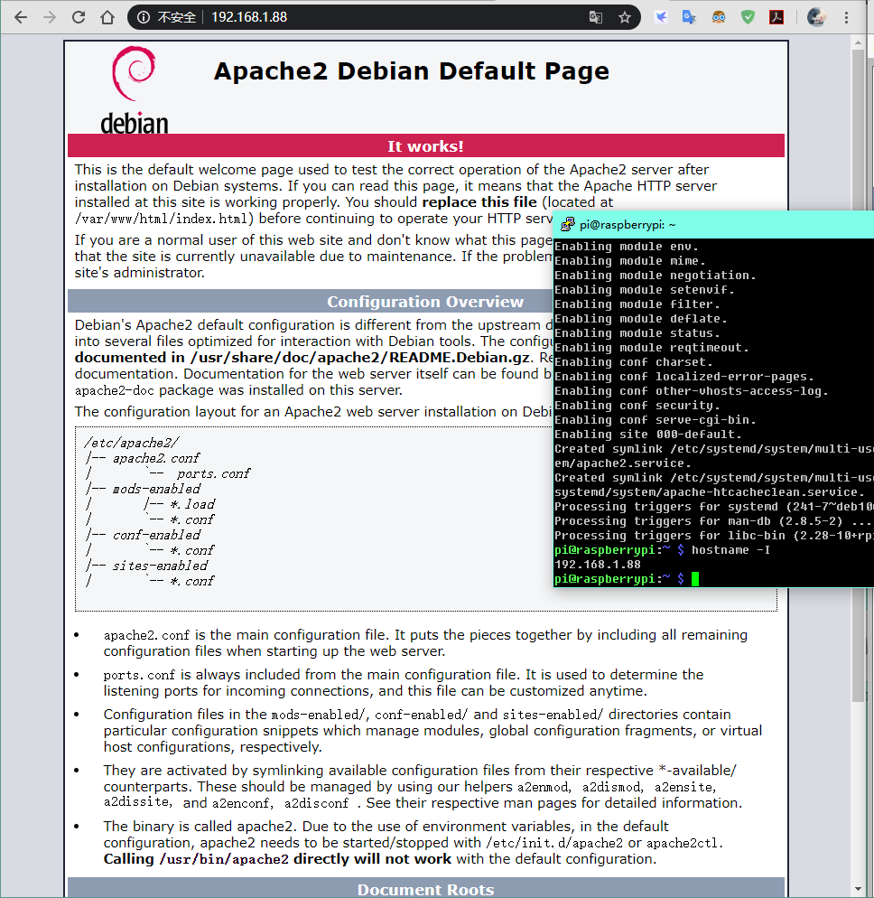This screenshot has width=874, height=898.
Task: Click the 'It works!' red banner
Action: coord(426,146)
